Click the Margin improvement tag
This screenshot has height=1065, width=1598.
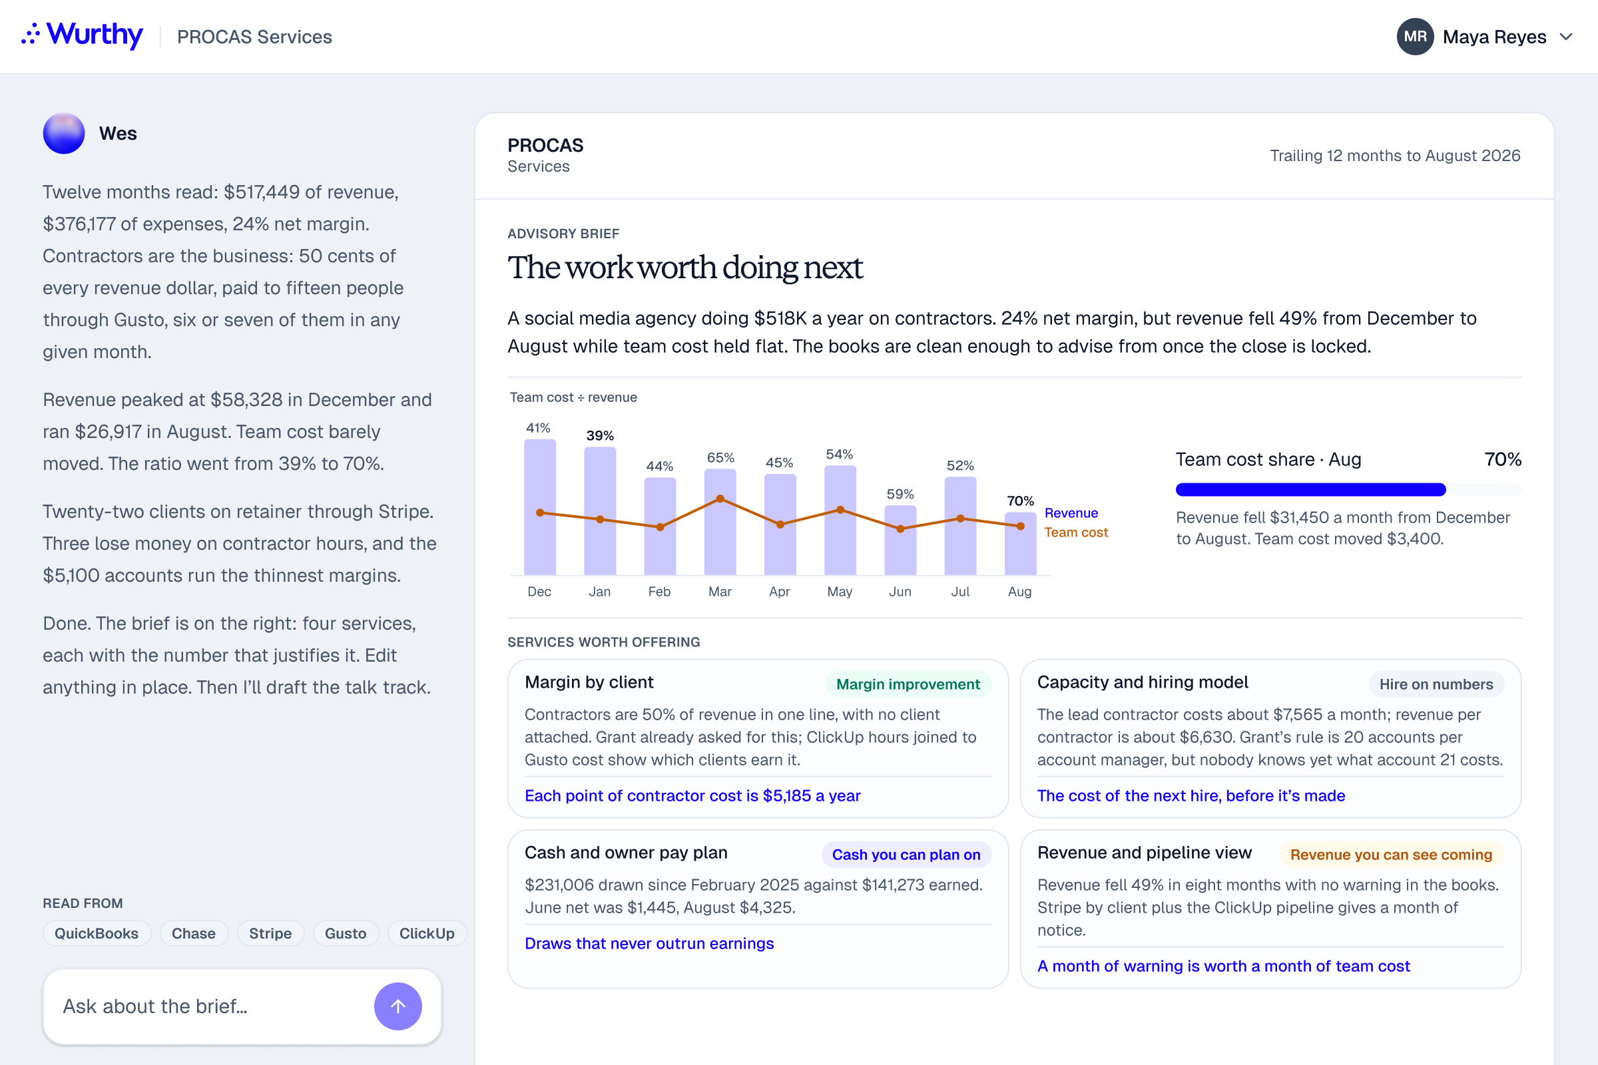908,684
